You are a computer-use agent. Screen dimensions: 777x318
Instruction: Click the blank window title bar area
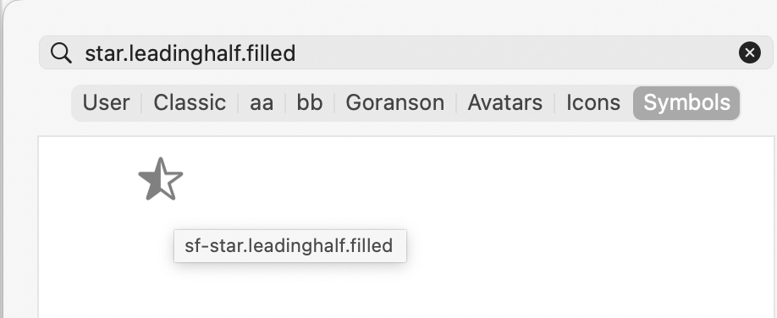coord(388,16)
